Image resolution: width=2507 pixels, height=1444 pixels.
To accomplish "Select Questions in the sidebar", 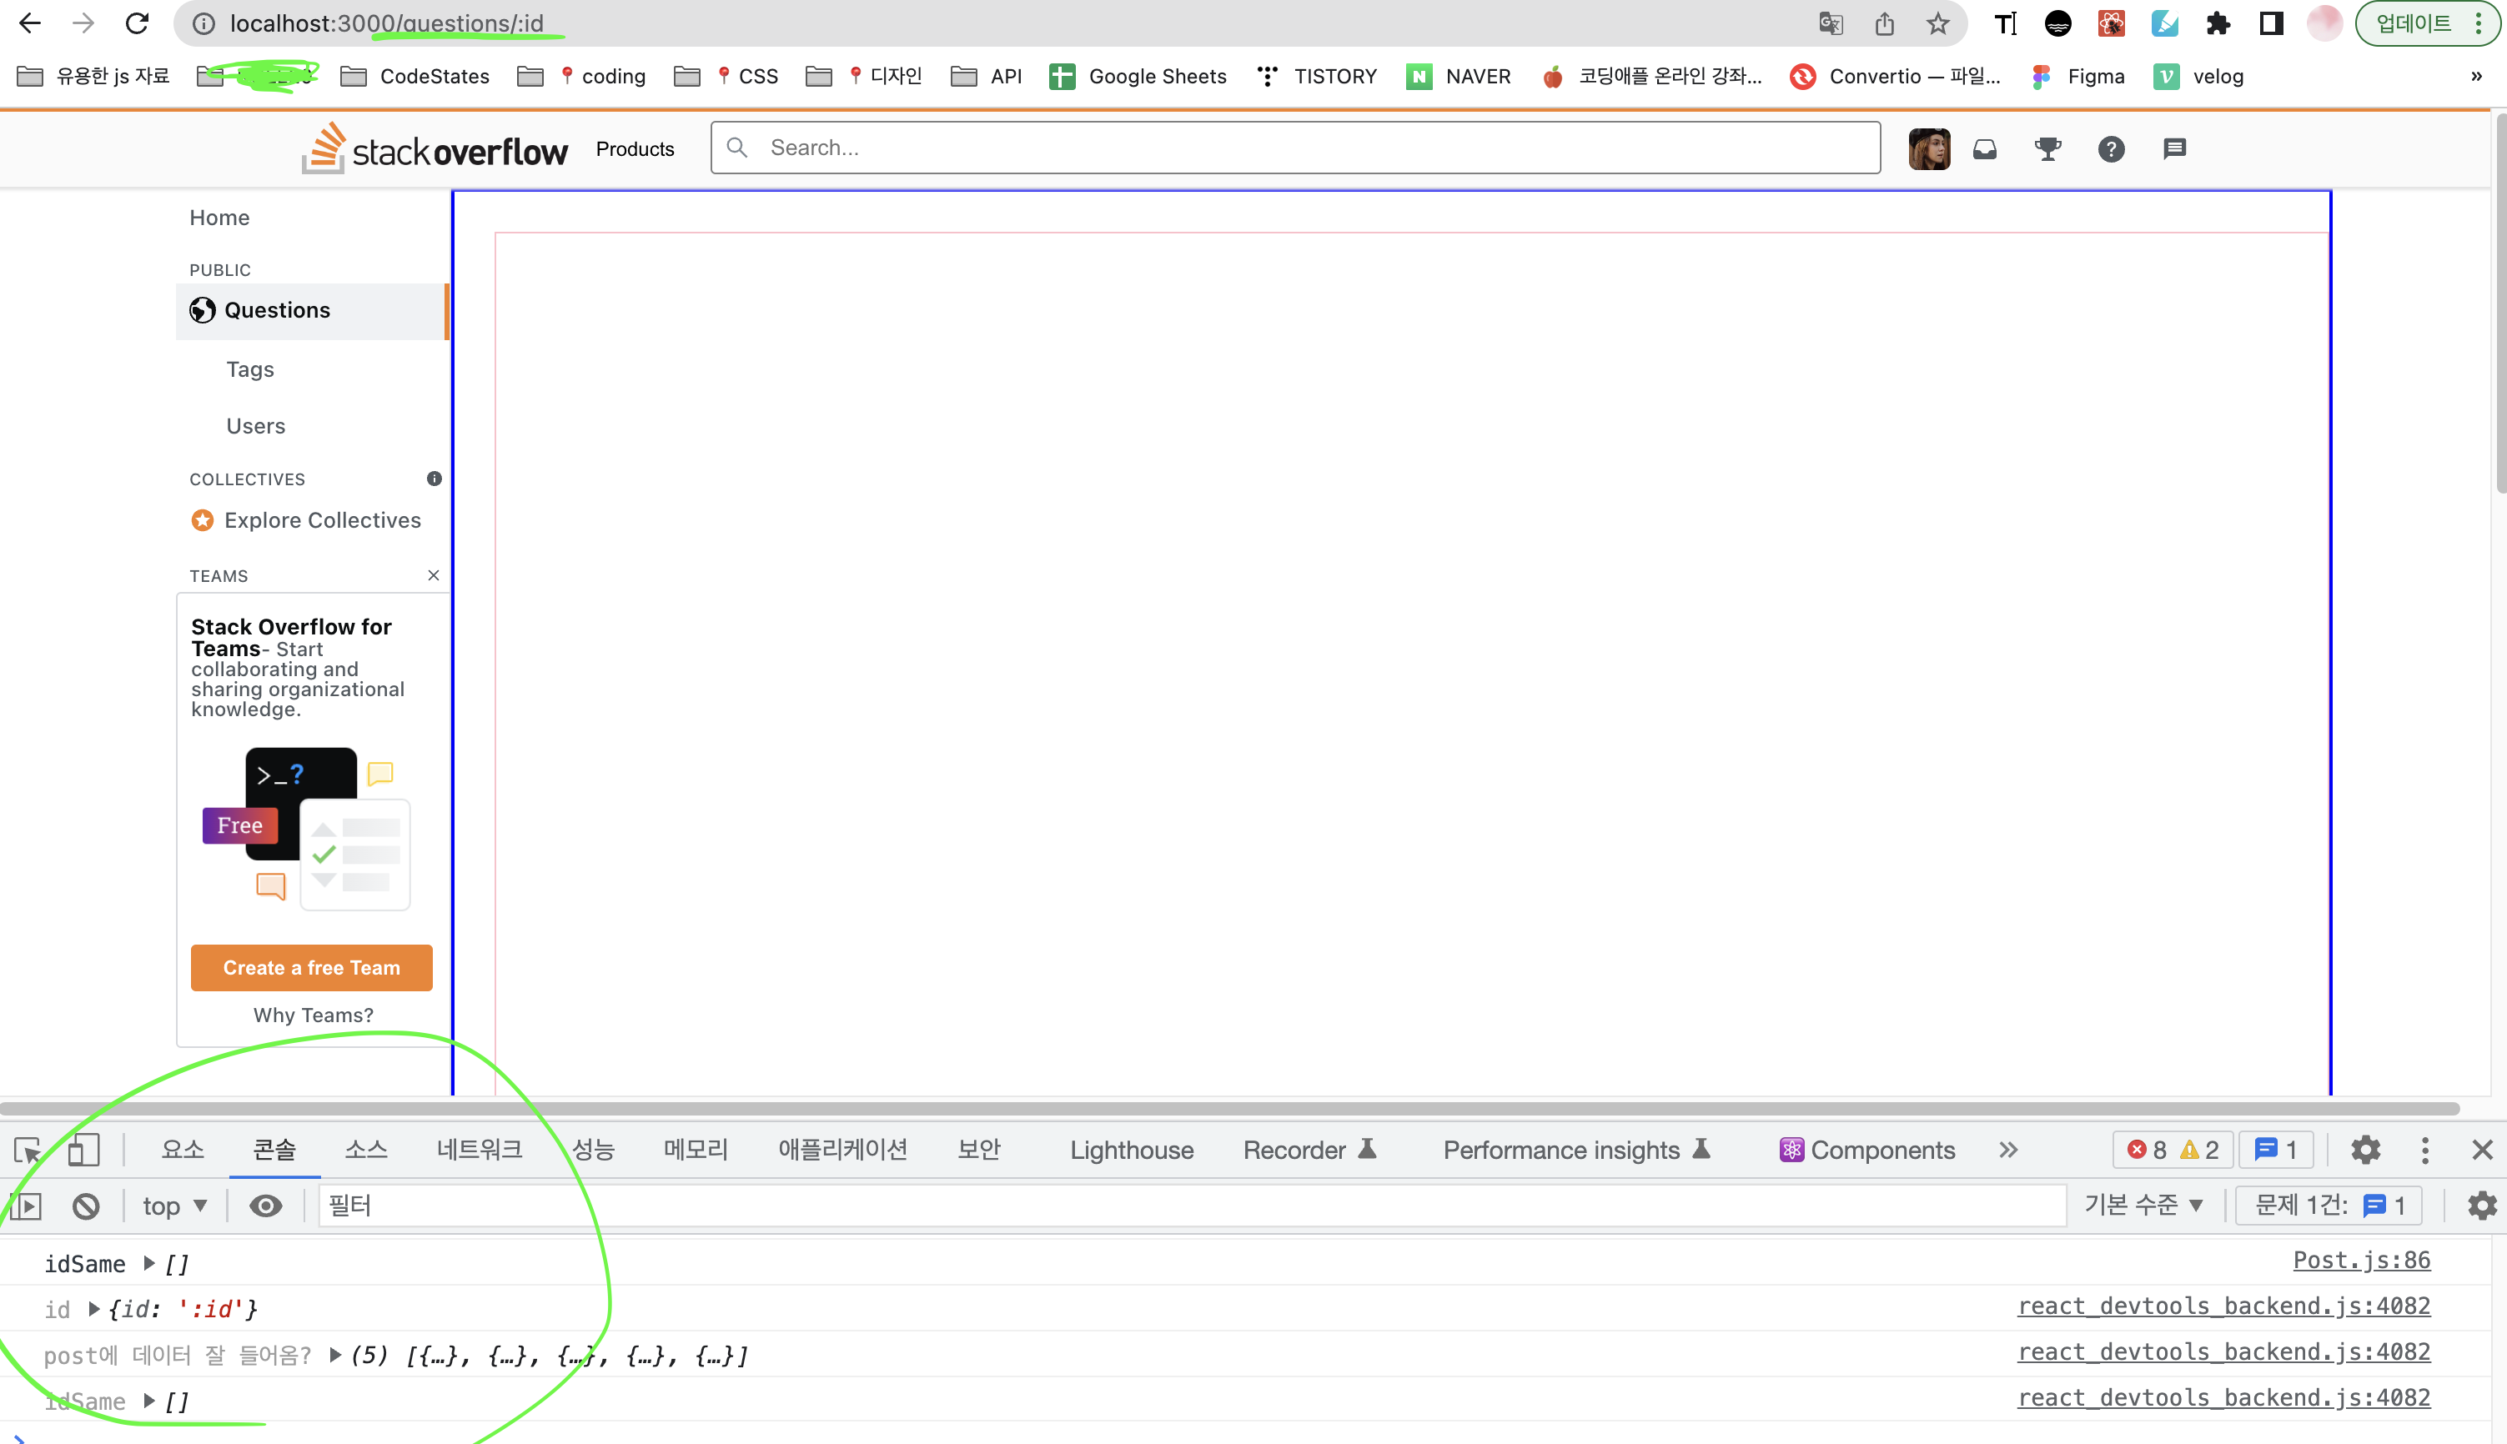I will tap(312, 310).
